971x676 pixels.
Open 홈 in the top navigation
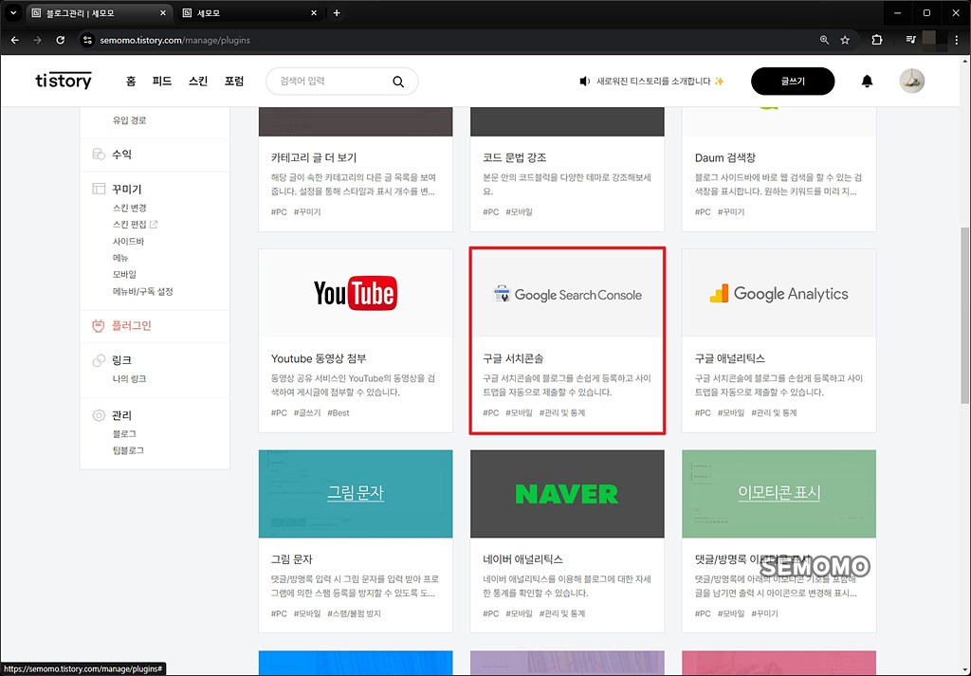(131, 82)
